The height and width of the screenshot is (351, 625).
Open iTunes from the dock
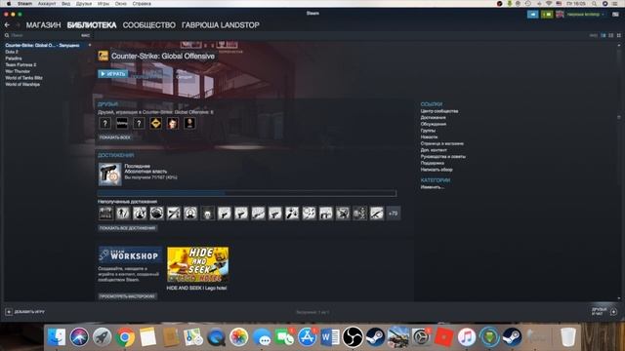[x=467, y=337]
